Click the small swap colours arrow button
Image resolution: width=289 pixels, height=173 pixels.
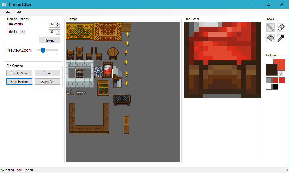(x=281, y=73)
